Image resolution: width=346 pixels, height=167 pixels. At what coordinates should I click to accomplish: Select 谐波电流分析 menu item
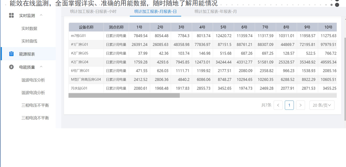pyautogui.click(x=33, y=93)
